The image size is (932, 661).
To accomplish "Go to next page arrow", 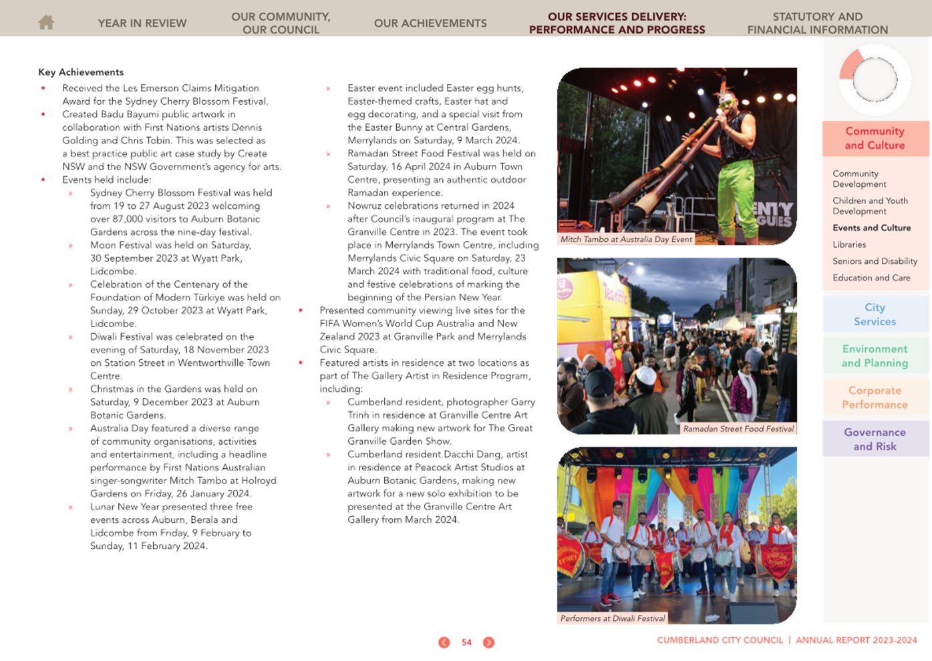I will [x=489, y=642].
